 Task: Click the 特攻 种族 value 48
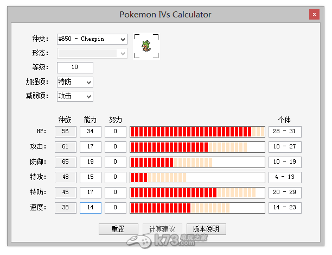(x=66, y=177)
